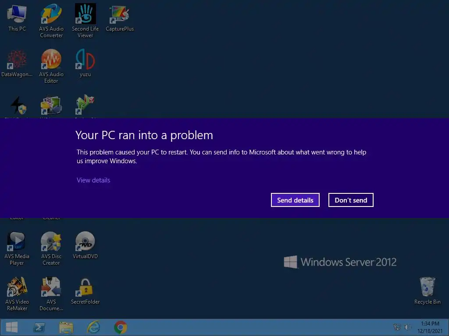Click the Send details button
Viewport: 449px width, 336px height.
[295, 200]
